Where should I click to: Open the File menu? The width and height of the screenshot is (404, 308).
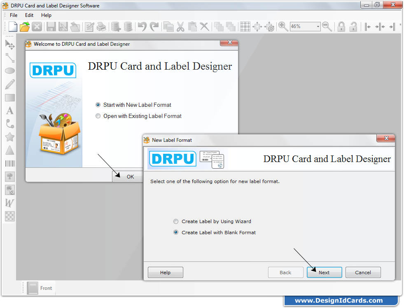[14, 15]
